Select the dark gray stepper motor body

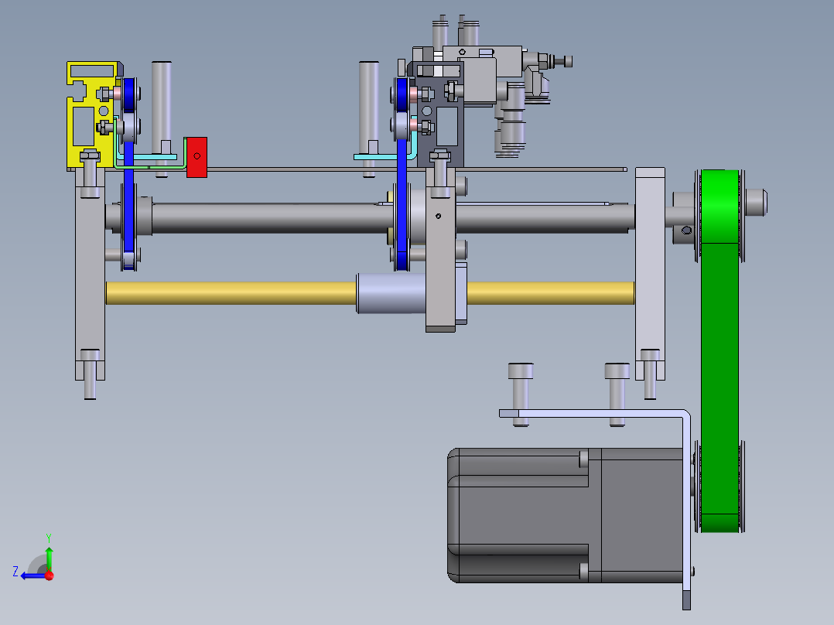[x=565, y=515]
